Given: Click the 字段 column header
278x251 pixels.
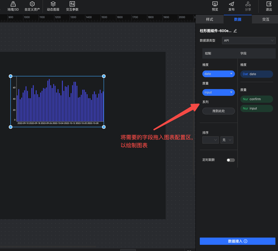Looking at the screenshot, I should click(x=243, y=53).
